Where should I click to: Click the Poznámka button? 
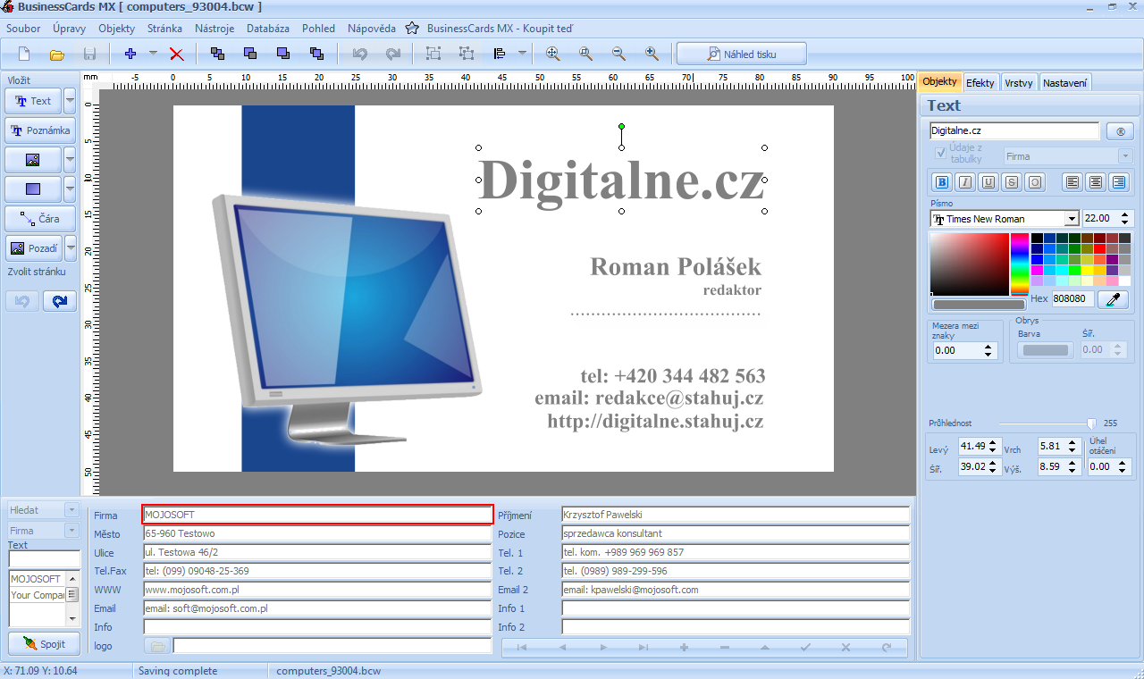coord(40,130)
